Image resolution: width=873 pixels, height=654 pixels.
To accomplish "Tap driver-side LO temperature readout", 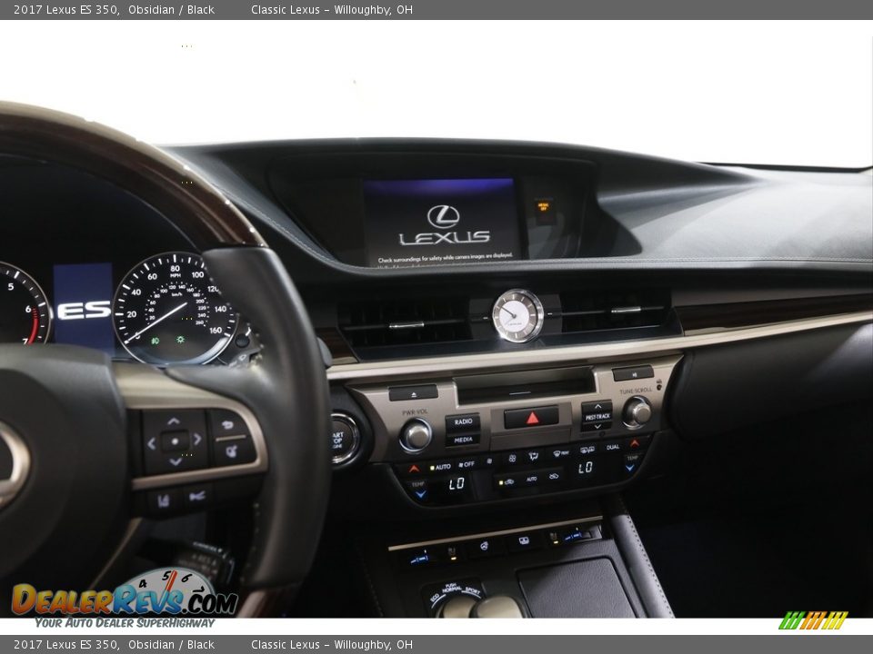I will (x=457, y=484).
